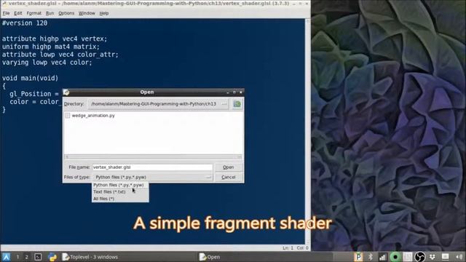Close the Open dialog window
The width and height of the screenshot is (466, 262).
tap(241, 92)
